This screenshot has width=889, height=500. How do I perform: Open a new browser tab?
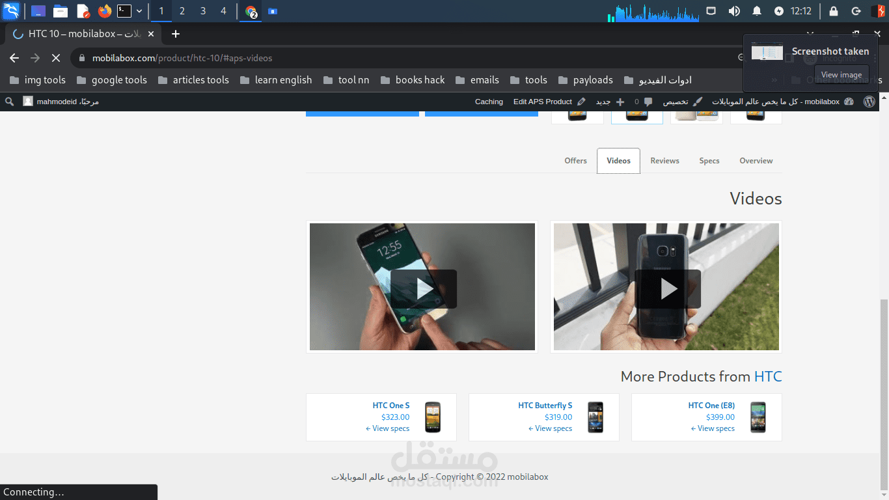tap(175, 34)
